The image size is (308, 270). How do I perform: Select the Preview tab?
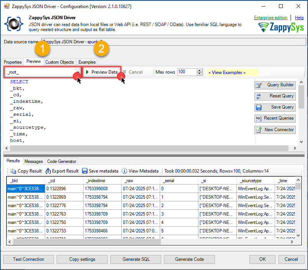click(34, 61)
